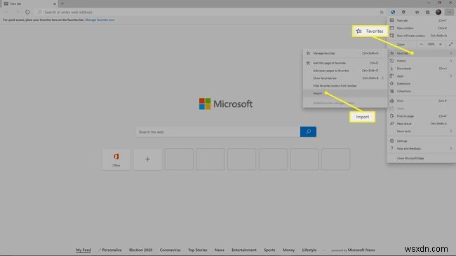
Task: Open Extensions from the menu
Action: 421,83
